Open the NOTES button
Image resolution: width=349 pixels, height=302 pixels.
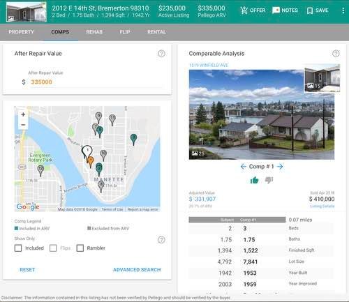[x=285, y=10]
